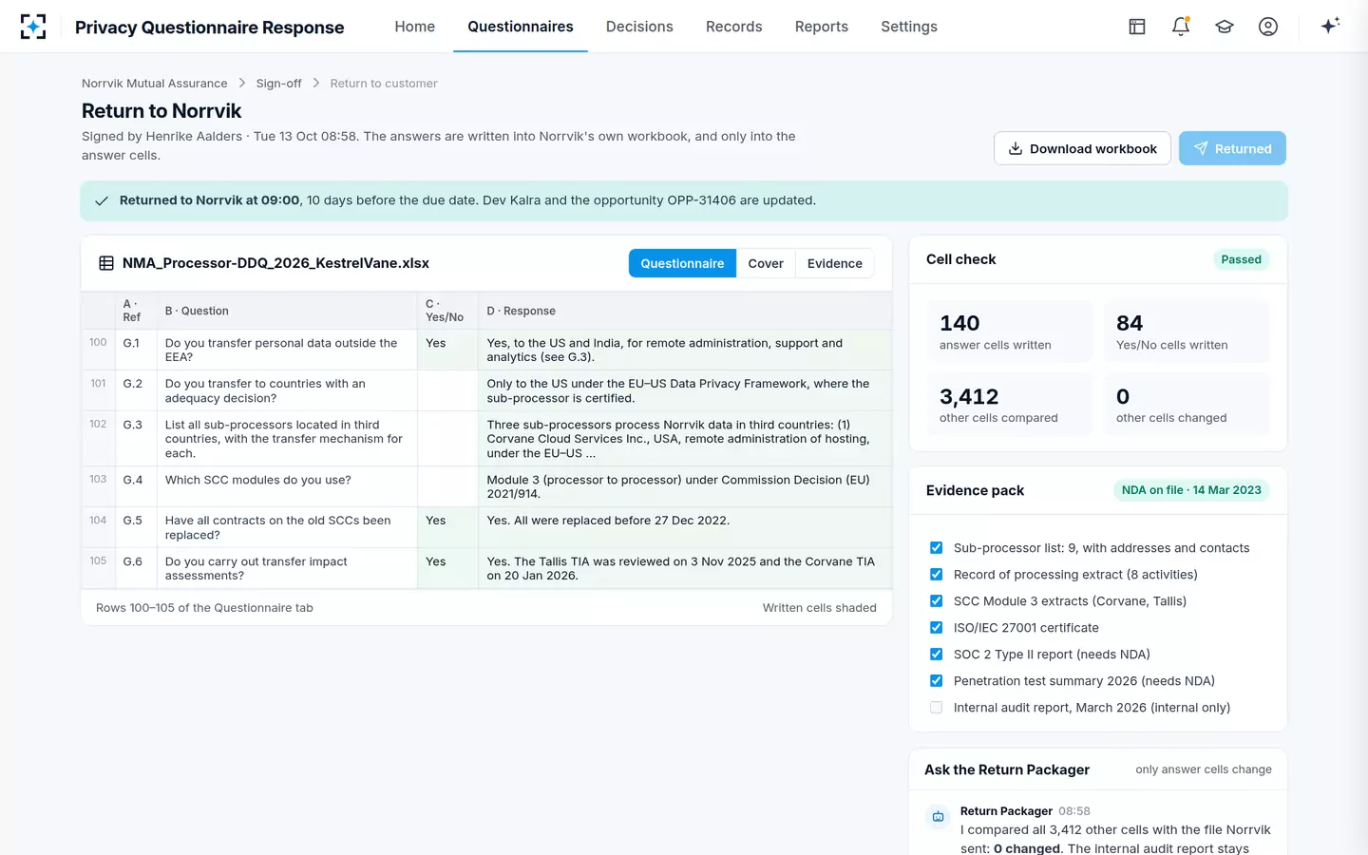Select the G.4 Module 3 response cell
Viewport: 1368px width, 855px height.
(x=685, y=486)
